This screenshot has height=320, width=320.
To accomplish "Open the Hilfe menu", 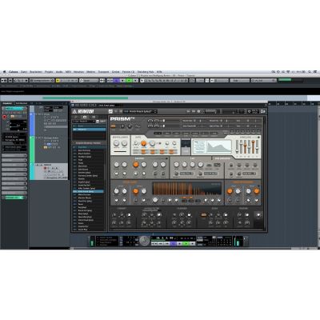I will click(159, 72).
